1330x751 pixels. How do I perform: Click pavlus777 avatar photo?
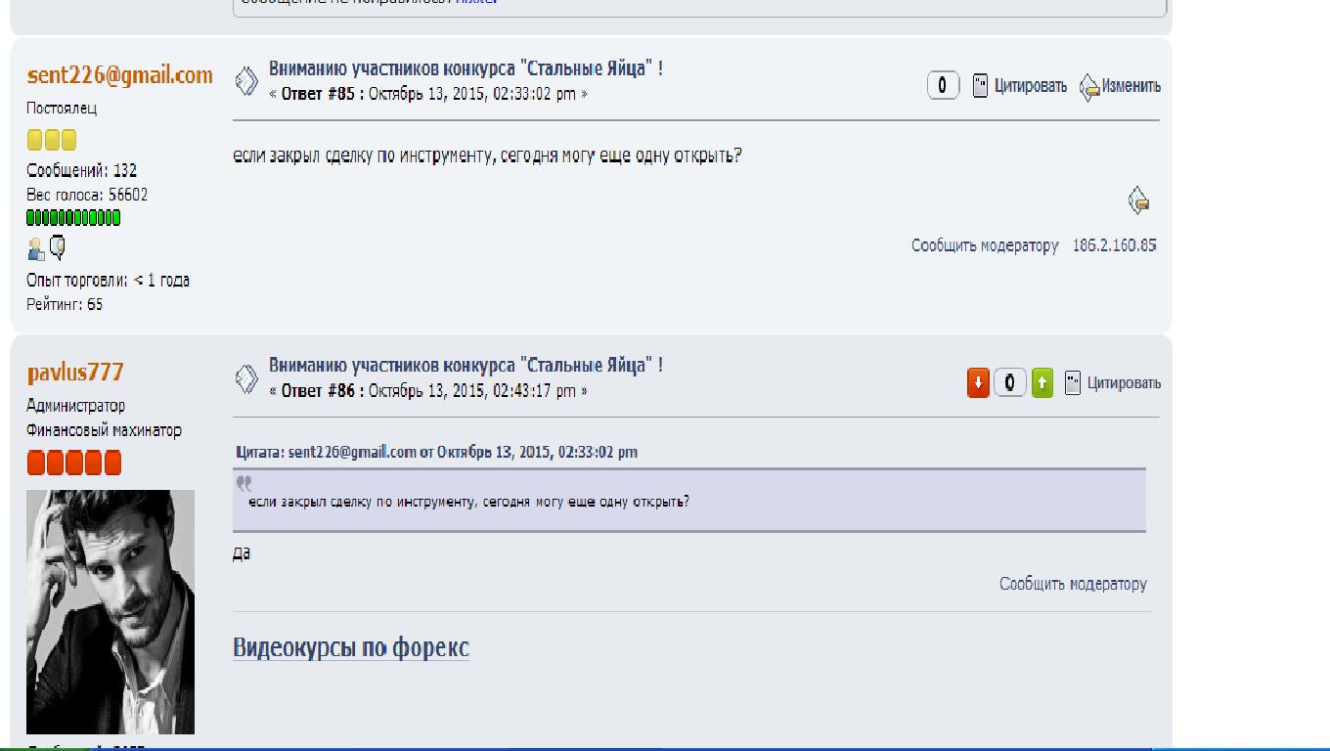click(x=111, y=612)
